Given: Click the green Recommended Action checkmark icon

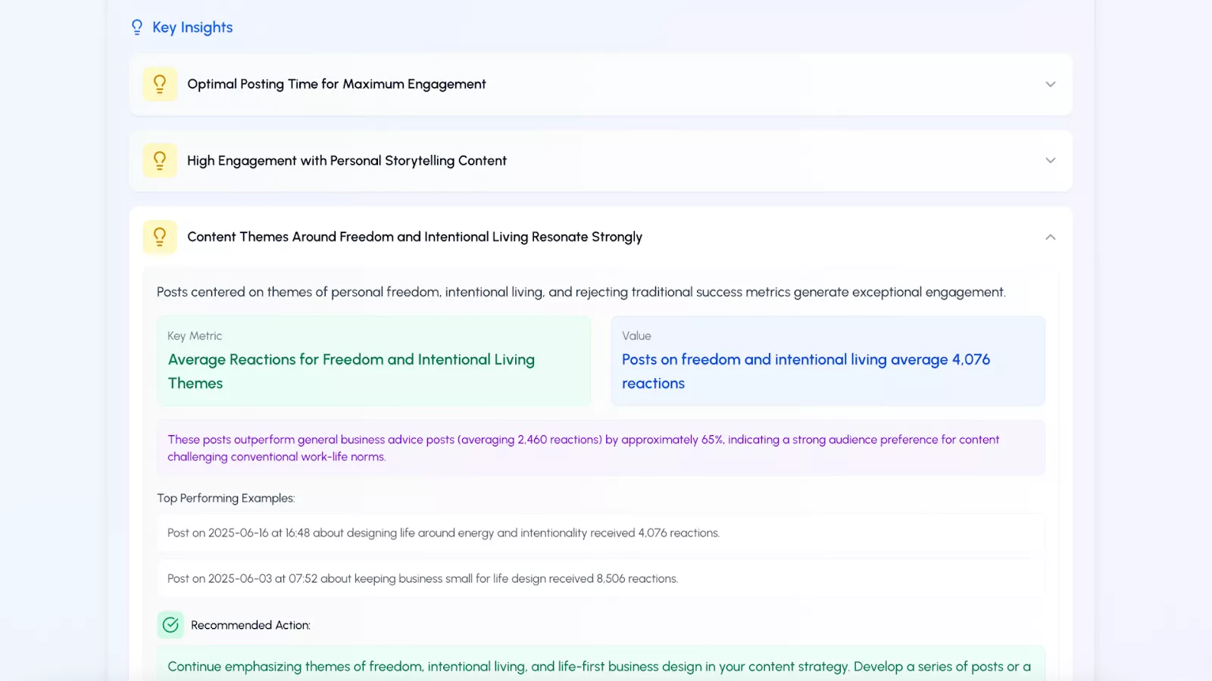Looking at the screenshot, I should [x=170, y=625].
